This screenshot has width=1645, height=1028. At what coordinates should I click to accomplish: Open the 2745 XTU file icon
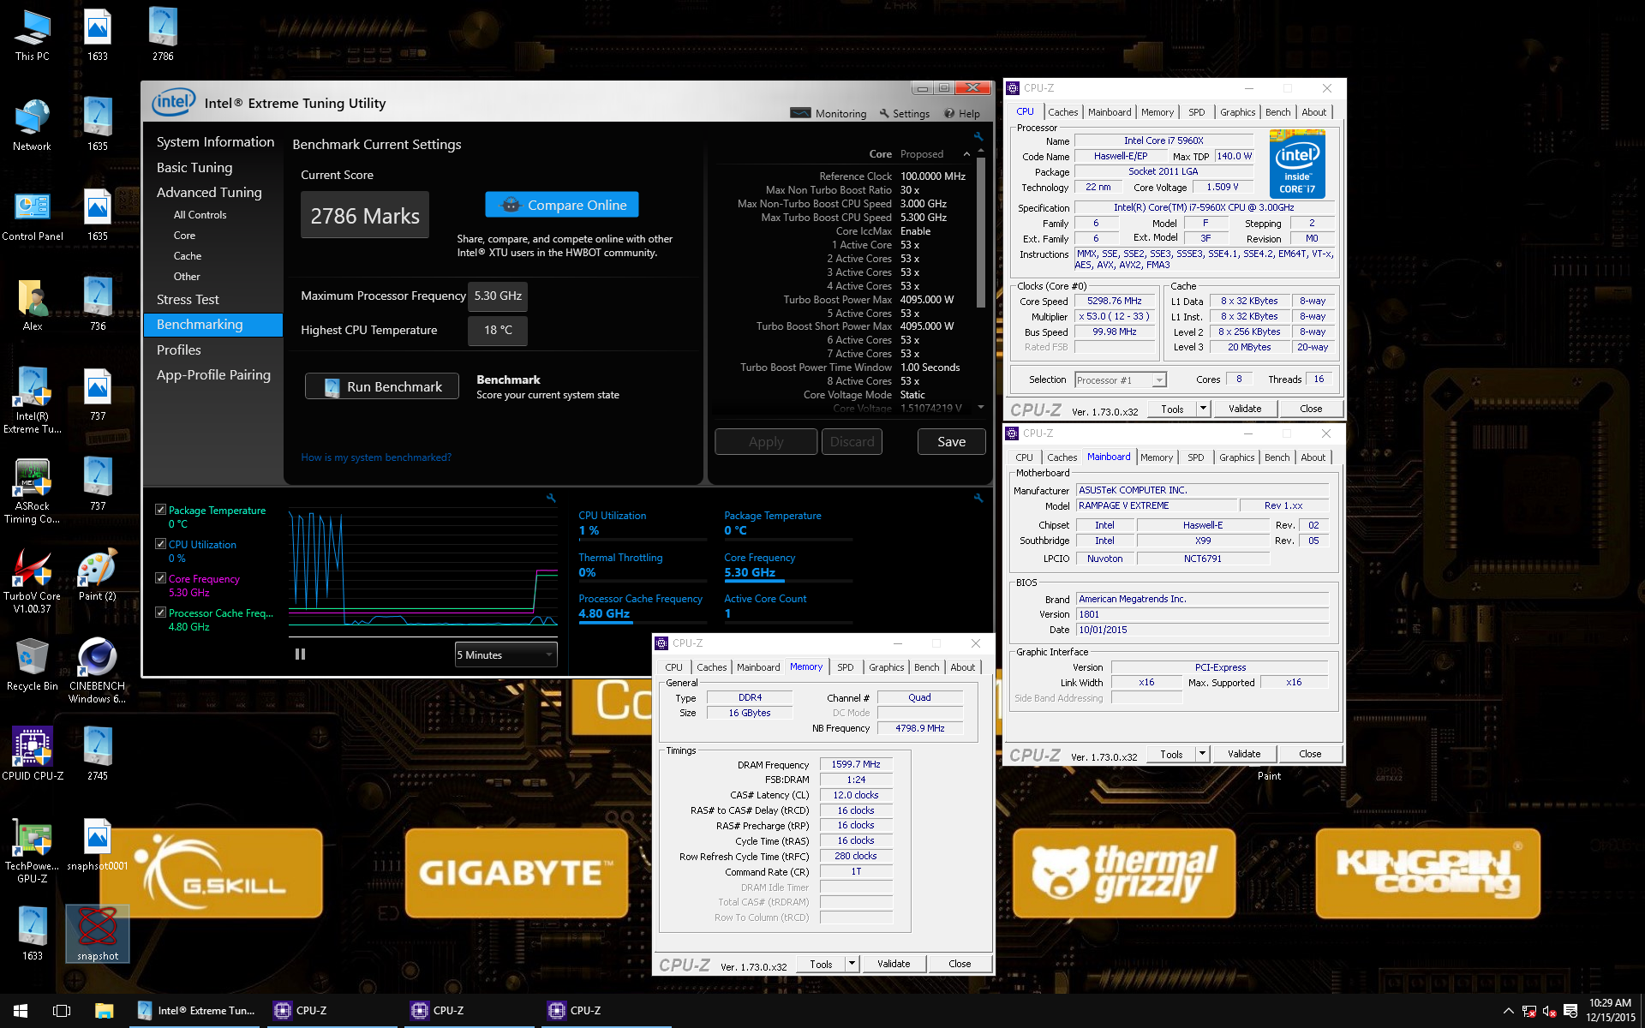point(98,755)
